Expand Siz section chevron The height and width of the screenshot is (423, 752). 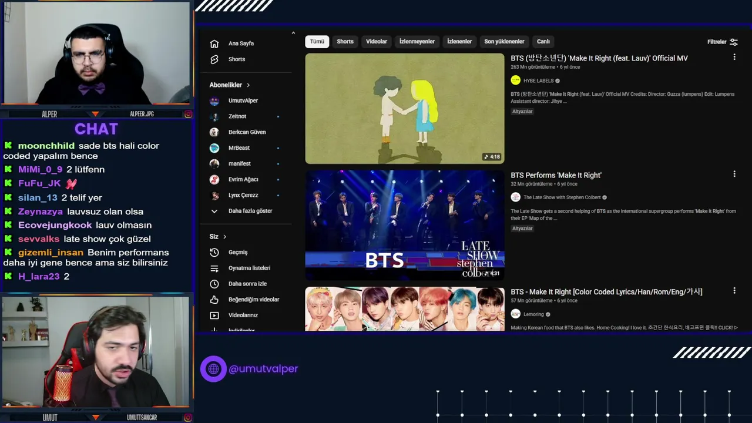[224, 237]
